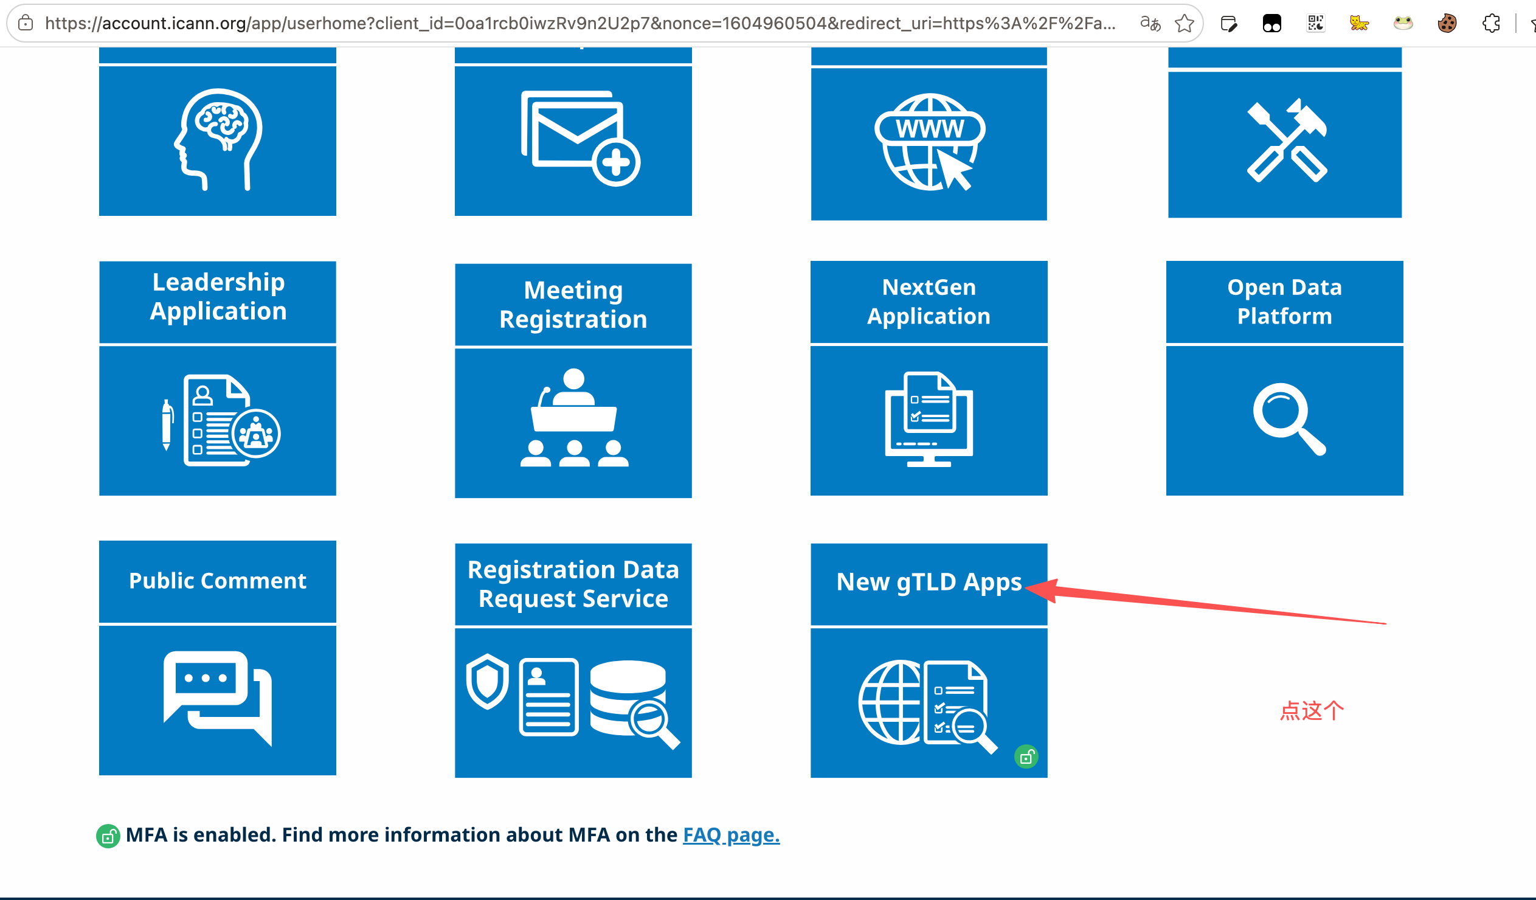Open the Extensions puzzle piece menu
The height and width of the screenshot is (900, 1536).
tap(1491, 24)
